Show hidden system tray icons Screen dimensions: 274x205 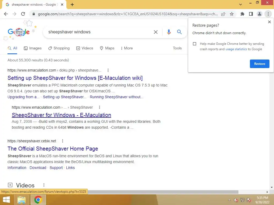coord(229,200)
